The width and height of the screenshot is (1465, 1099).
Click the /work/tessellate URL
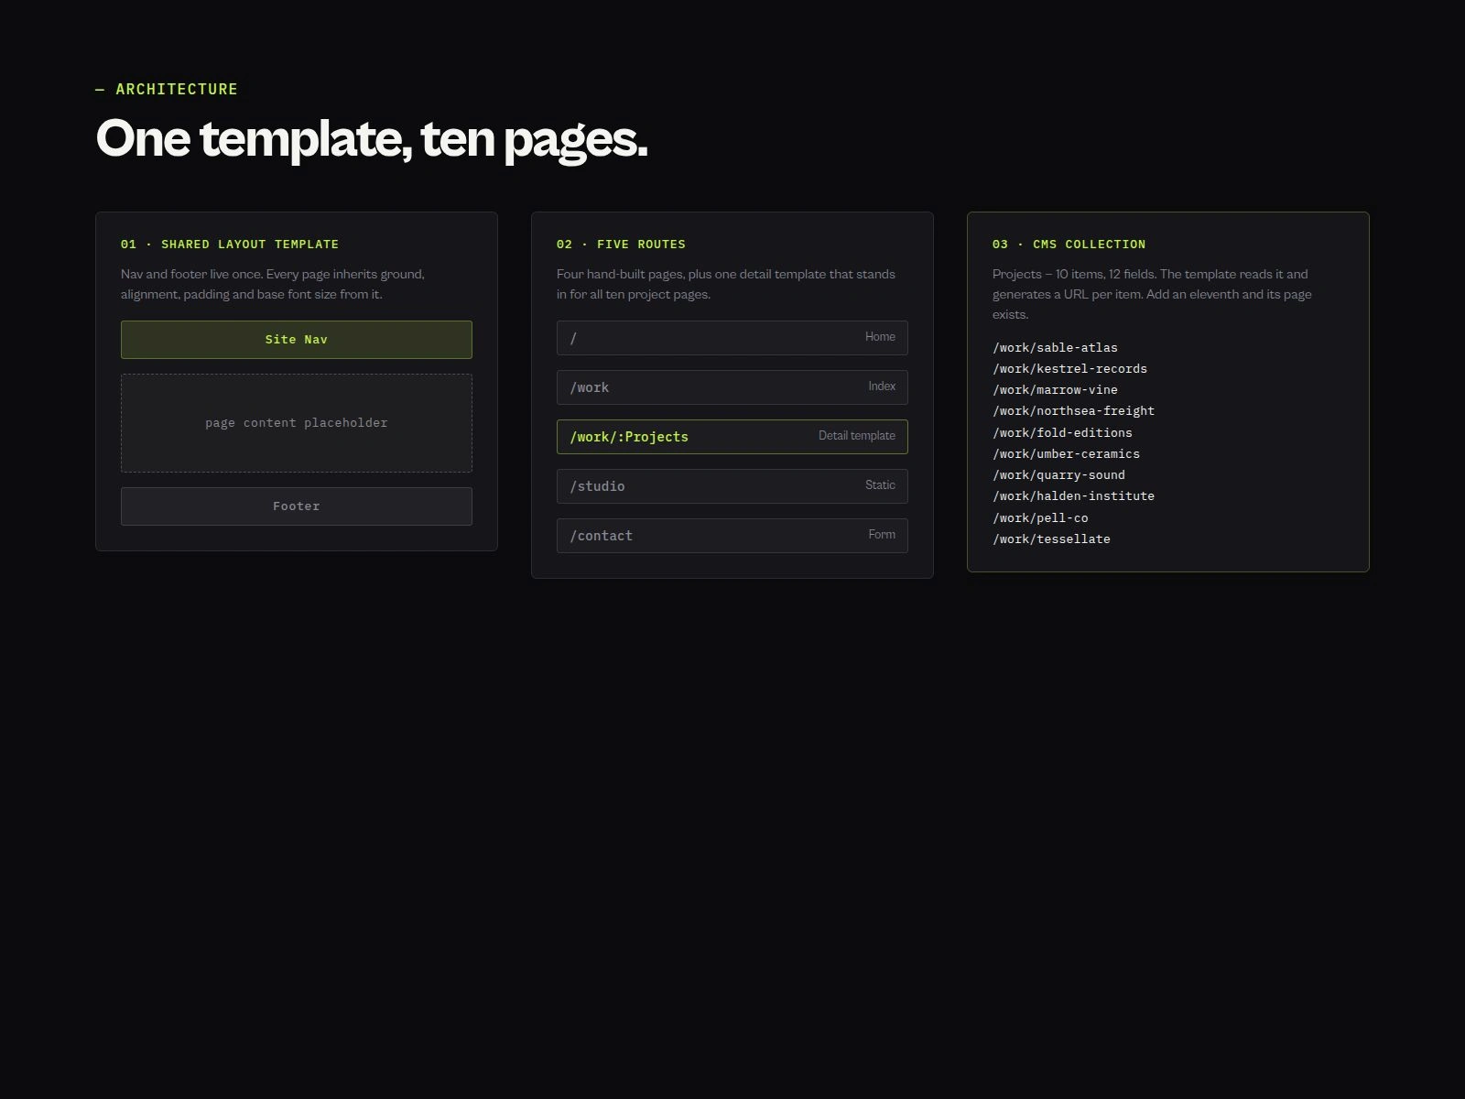1051,539
